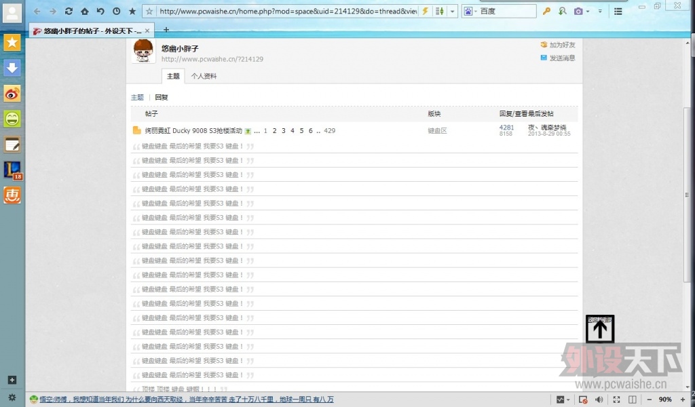Select the 悠幽小胖子的帖子 browser tab
This screenshot has width=695, height=407.
[92, 31]
